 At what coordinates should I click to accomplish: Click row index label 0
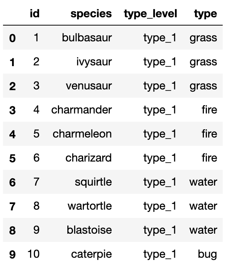pyautogui.click(x=12, y=38)
